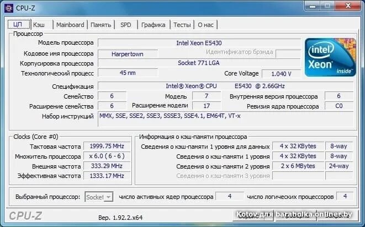This screenshot has height=227, width=365.
Task: Click the empty Идентификатор брэнда field
Action: click(x=288, y=53)
